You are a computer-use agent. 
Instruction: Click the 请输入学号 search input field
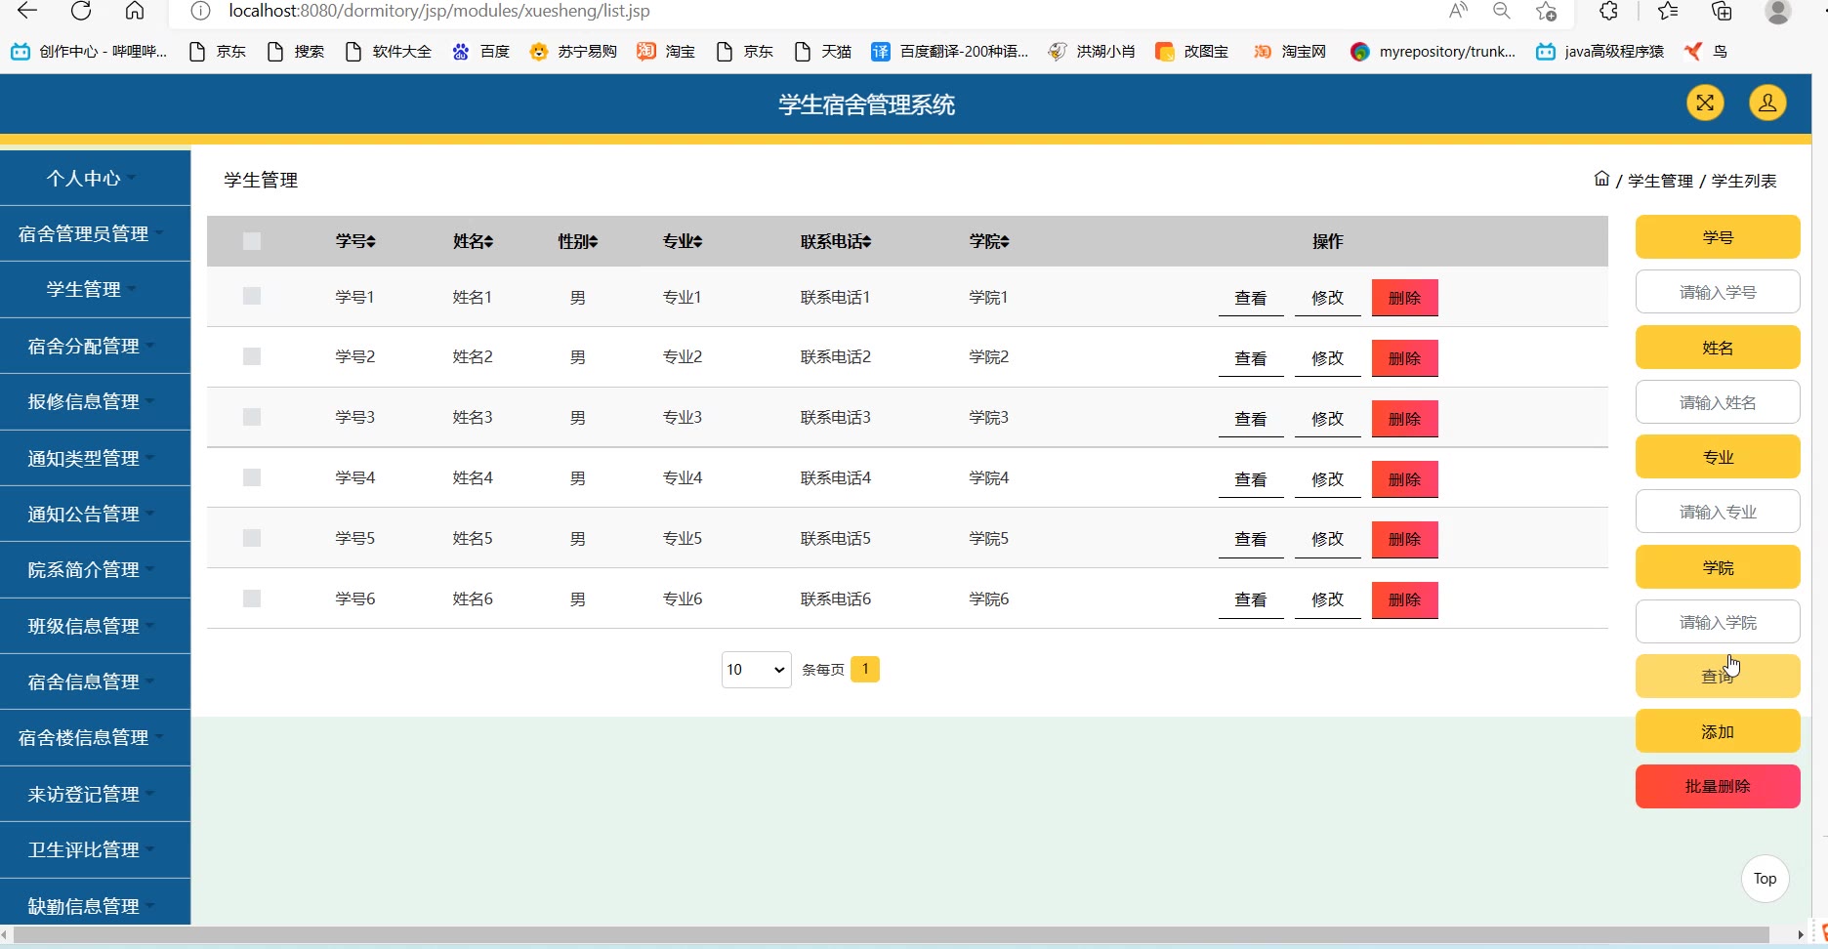coord(1717,292)
